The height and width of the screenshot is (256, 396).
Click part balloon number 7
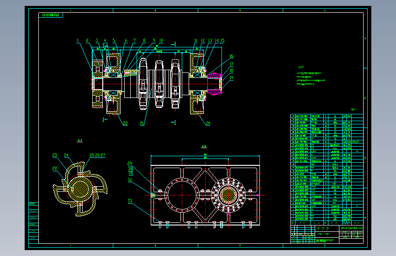135,41
